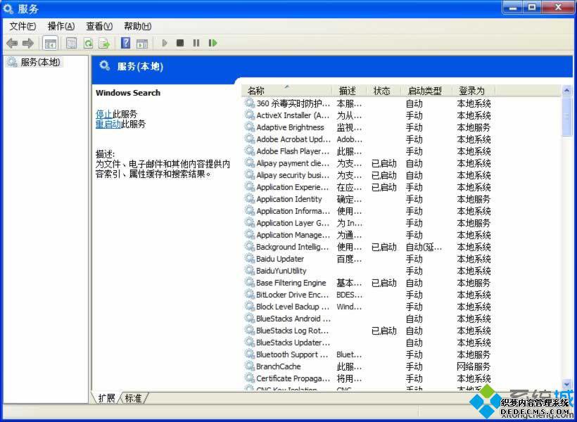Viewport: 577px width, 422px height.
Task: Select the Application Information service row
Action: click(368, 211)
